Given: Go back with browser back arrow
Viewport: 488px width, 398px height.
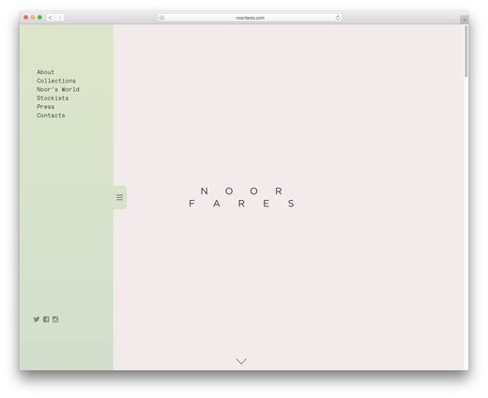Looking at the screenshot, I should [x=51, y=18].
